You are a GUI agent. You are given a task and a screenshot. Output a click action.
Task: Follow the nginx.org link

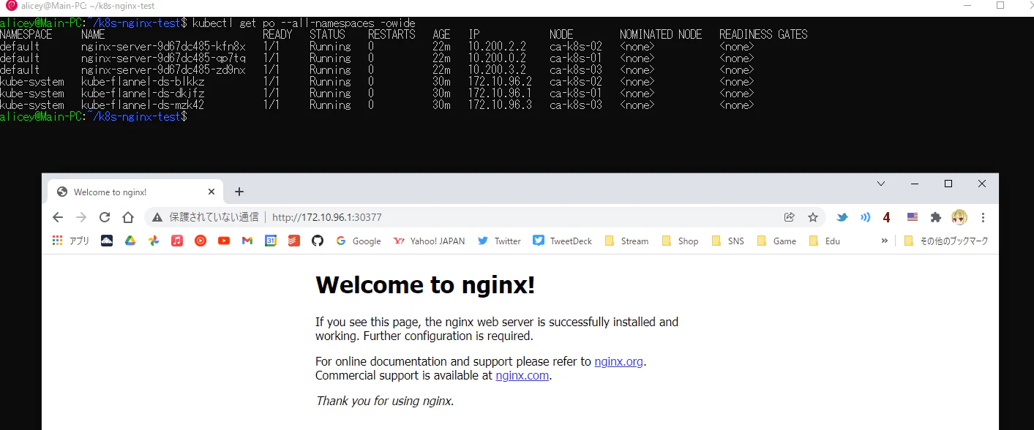coord(619,361)
